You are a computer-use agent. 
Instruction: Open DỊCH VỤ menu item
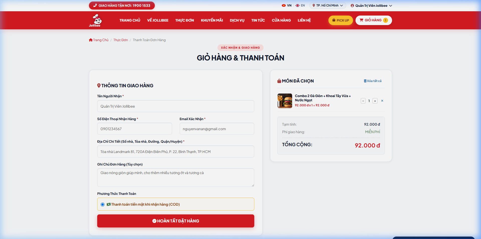click(237, 20)
